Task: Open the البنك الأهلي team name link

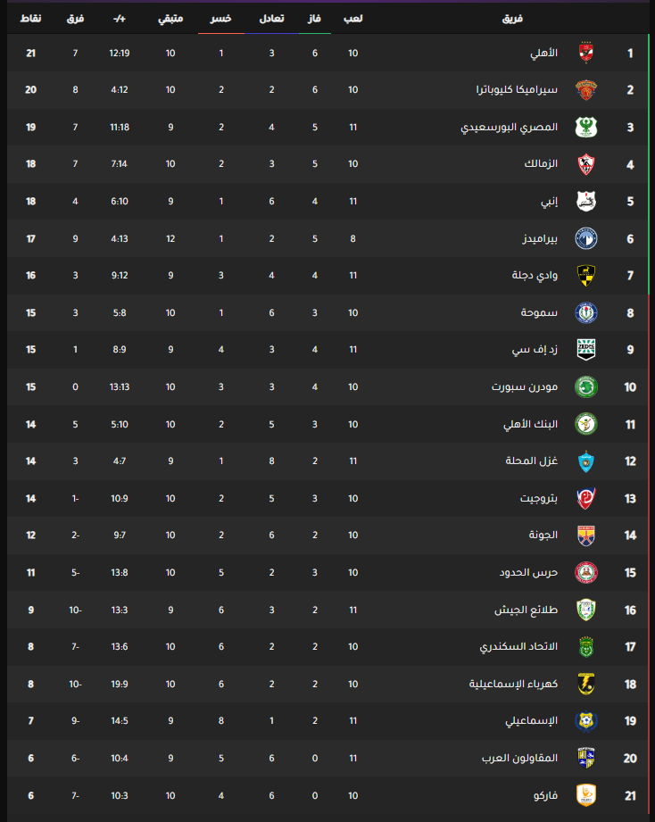Action: (530, 425)
